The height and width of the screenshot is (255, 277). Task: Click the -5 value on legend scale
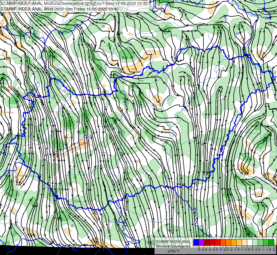199,250
